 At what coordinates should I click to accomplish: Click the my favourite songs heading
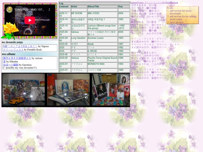tap(12, 42)
